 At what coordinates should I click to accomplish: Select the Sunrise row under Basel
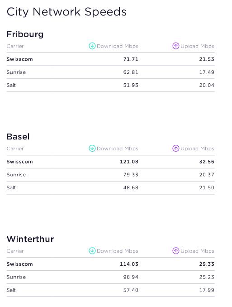(x=110, y=175)
